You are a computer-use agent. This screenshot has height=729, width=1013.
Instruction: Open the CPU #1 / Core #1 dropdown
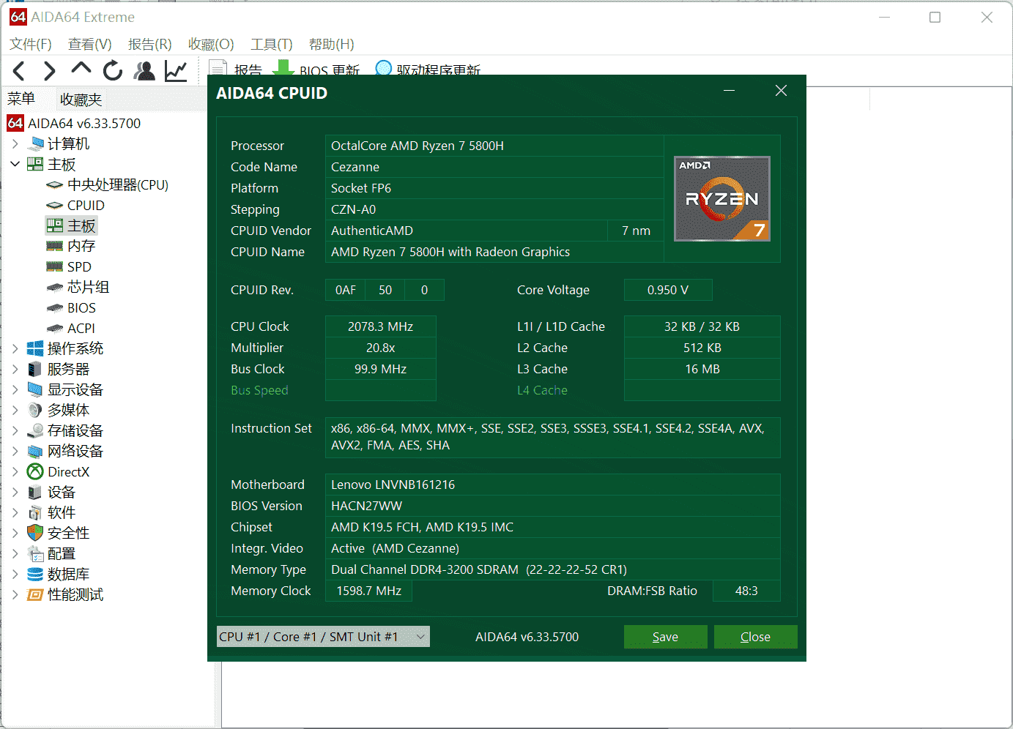pos(323,637)
